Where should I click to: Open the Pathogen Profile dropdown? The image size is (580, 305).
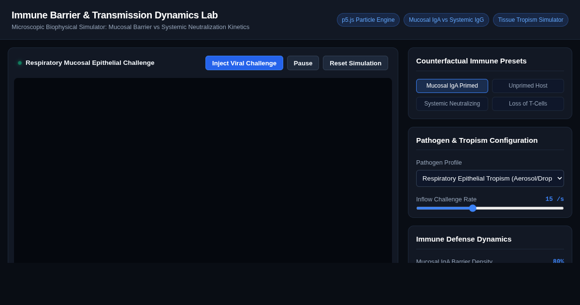tap(490, 178)
